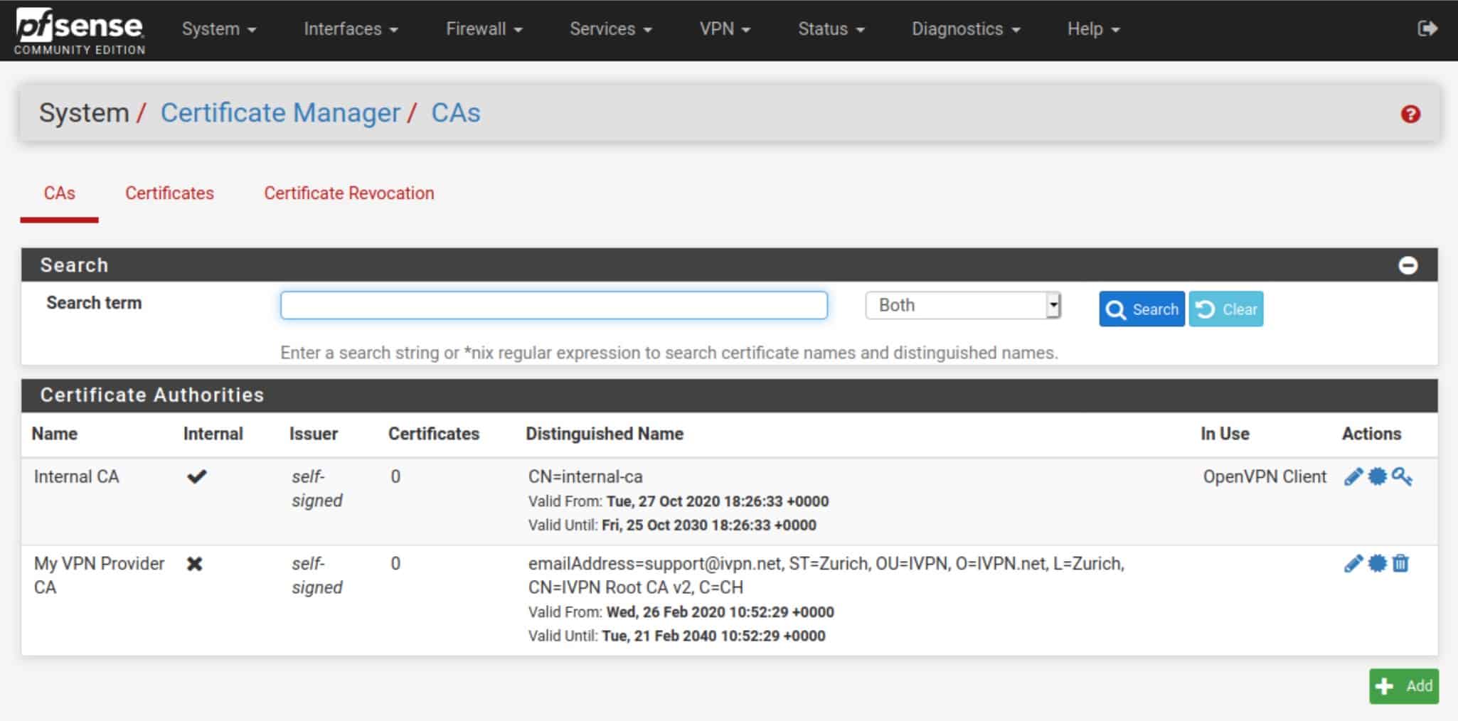
Task: Click the CN=internal-ca distinguished name
Action: pyautogui.click(x=585, y=476)
